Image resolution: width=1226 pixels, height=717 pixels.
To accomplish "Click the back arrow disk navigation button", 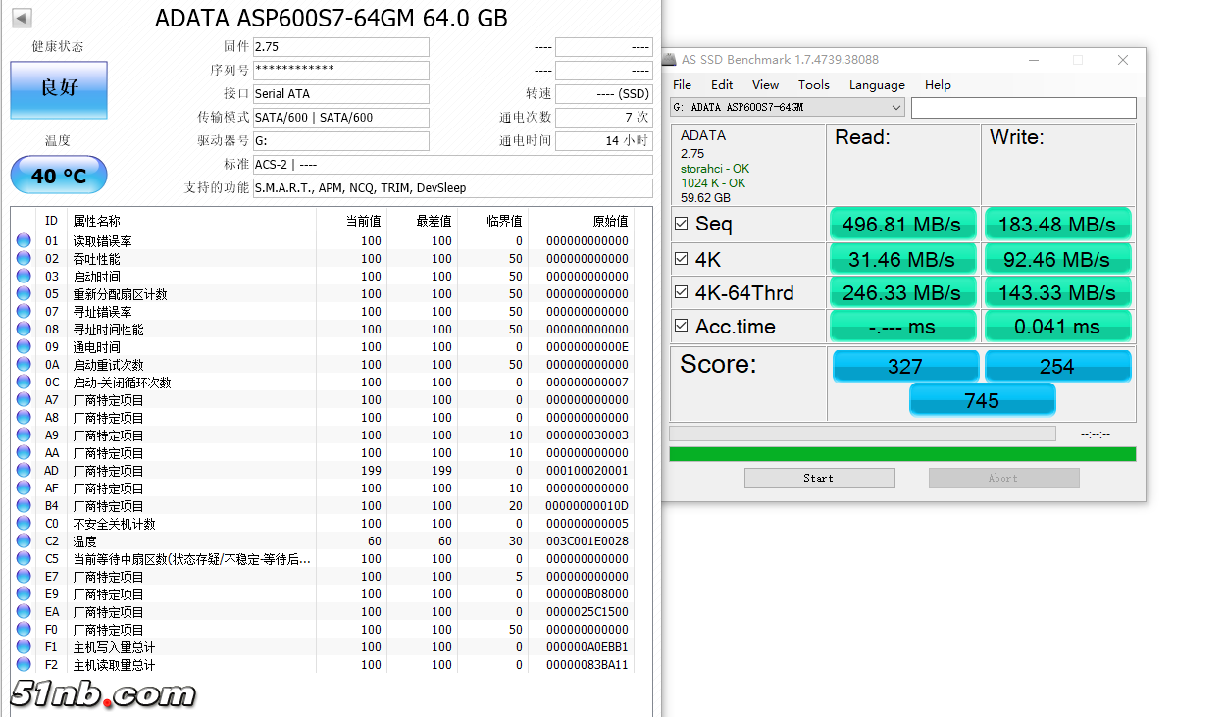I will click(22, 19).
